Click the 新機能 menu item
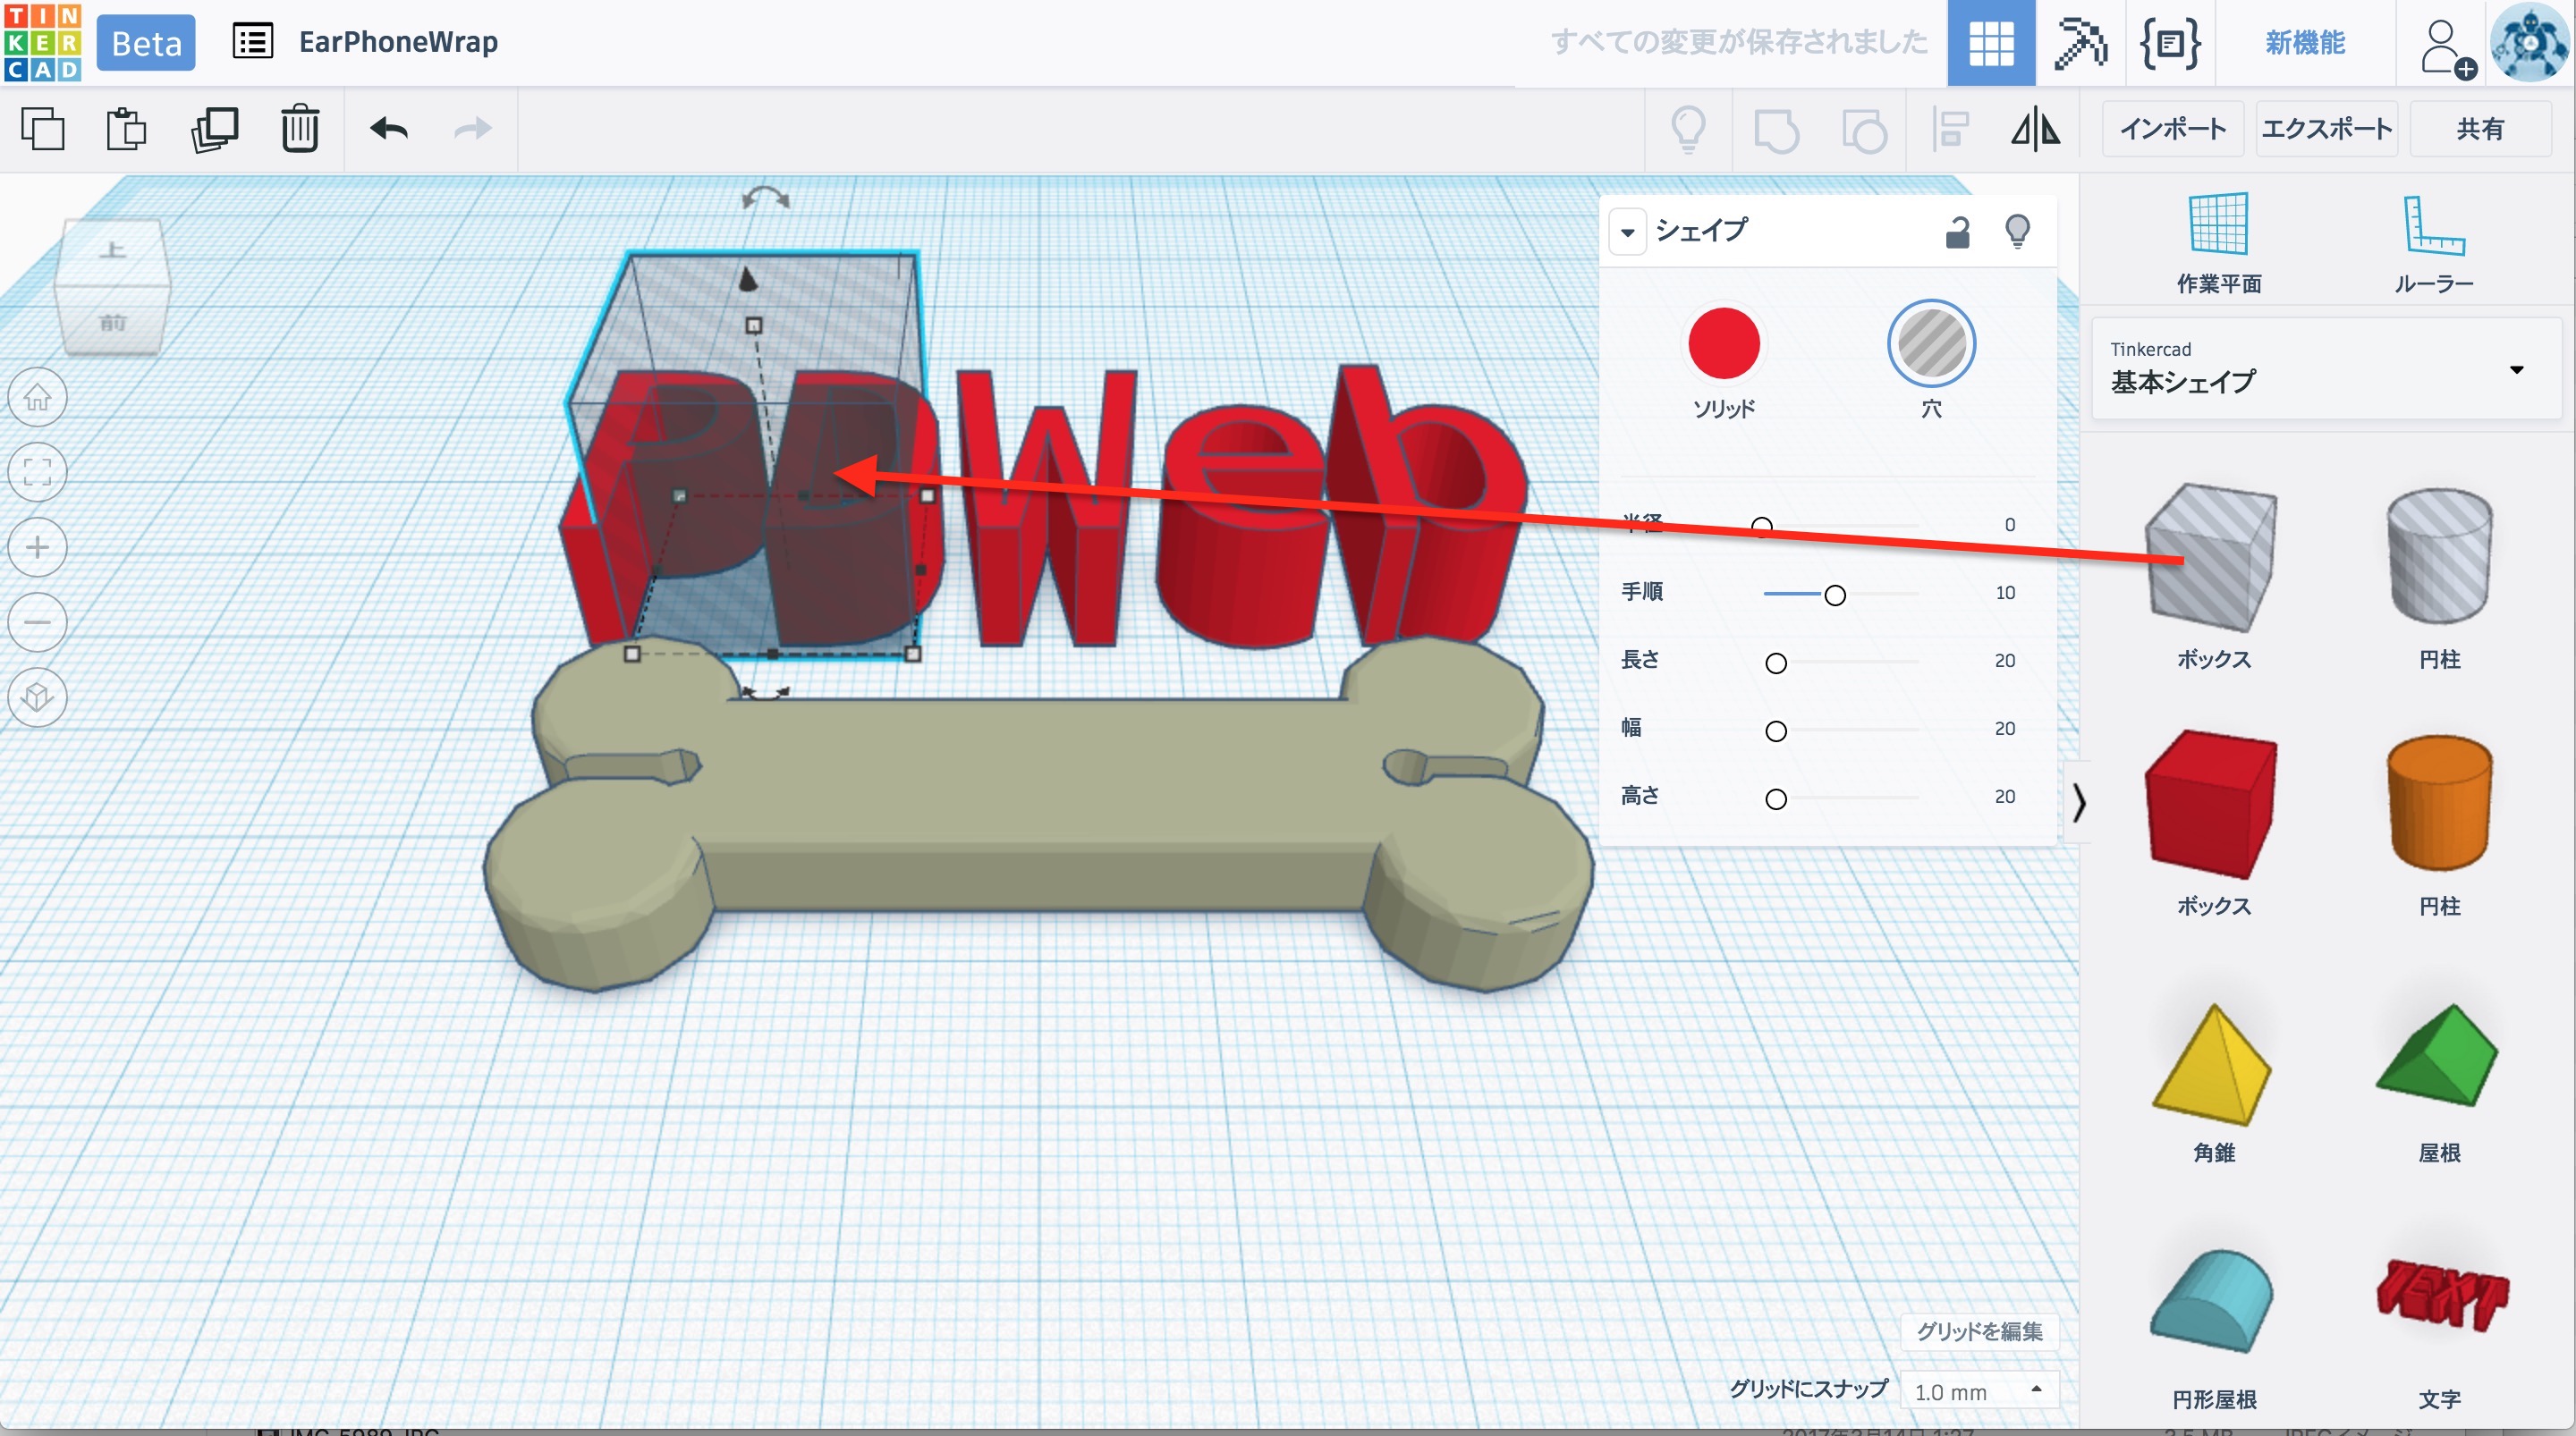2576x1436 pixels. pos(2304,42)
